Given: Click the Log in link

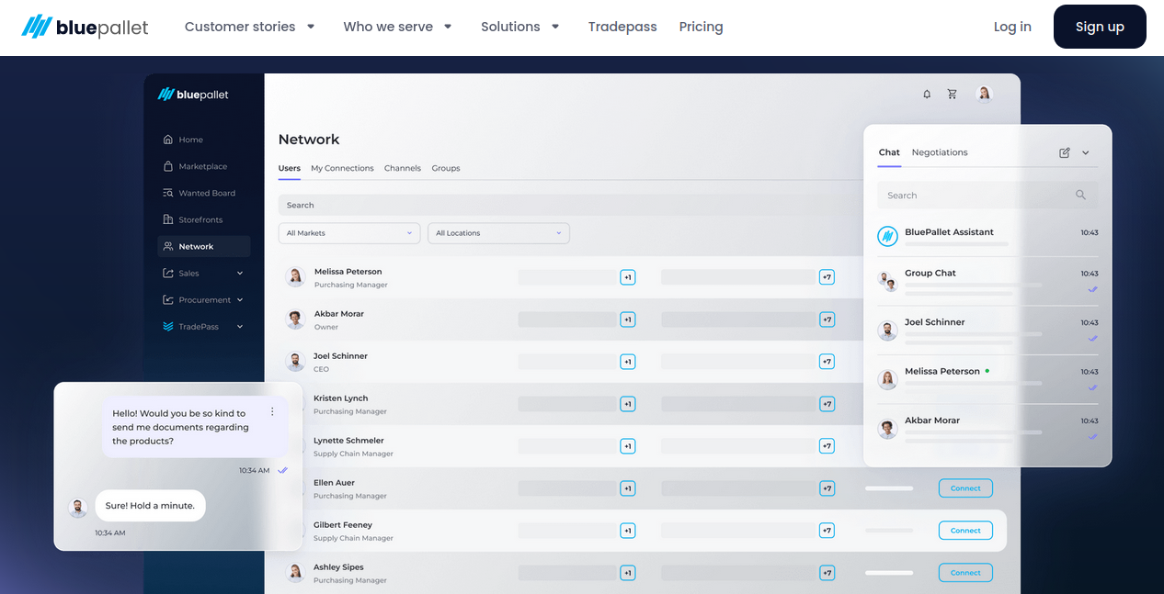Looking at the screenshot, I should pos(1012,27).
